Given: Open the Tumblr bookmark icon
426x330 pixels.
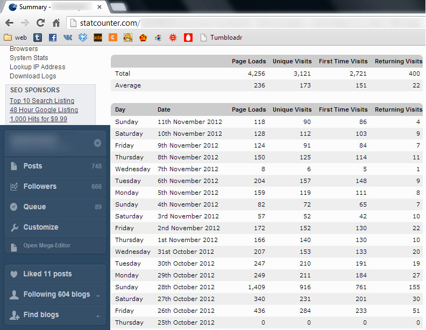Looking at the screenshot, I should tap(38, 38).
